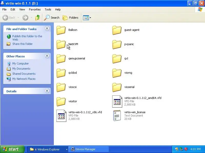This screenshot has width=205, height=153.
Task: Click the Start button
Action: pos(12,149)
